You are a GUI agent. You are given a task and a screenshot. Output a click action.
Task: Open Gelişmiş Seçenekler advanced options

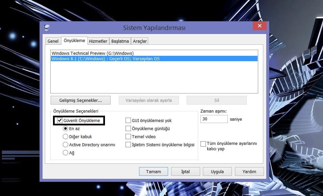(x=81, y=101)
